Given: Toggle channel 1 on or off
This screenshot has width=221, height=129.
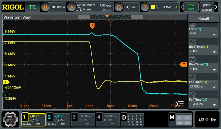Looking at the screenshot, I should tap(33, 120).
